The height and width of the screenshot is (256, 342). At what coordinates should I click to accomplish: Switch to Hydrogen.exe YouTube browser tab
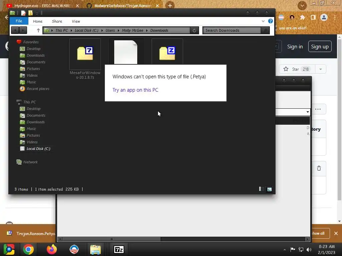click(42, 6)
